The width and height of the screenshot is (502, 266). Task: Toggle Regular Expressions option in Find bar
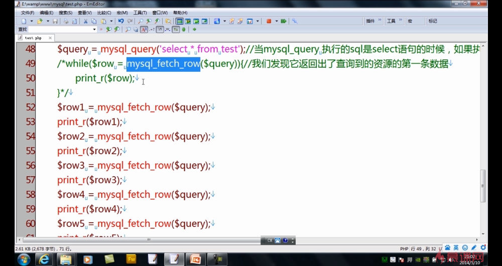pos(152,30)
